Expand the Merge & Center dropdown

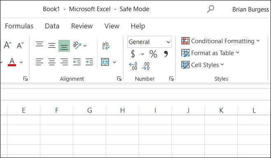click(x=114, y=62)
